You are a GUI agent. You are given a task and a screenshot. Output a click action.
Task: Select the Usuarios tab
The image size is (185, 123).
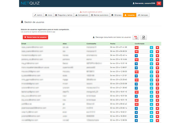point(130,15)
